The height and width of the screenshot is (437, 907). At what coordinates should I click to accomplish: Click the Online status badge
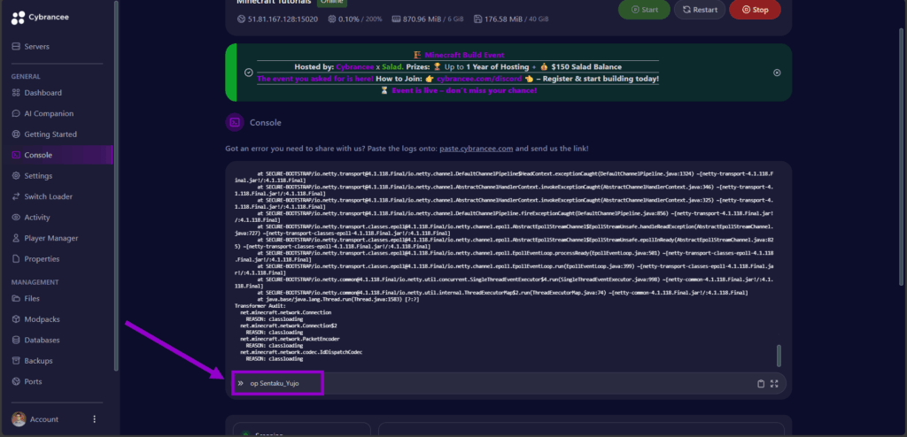coord(331,3)
